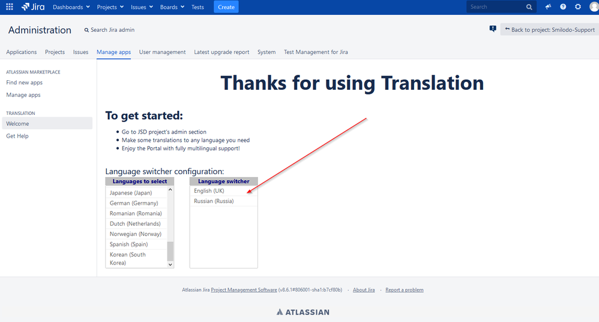599x322 pixels.
Task: Select Welcome in Translation sidebar
Action: click(x=47, y=123)
